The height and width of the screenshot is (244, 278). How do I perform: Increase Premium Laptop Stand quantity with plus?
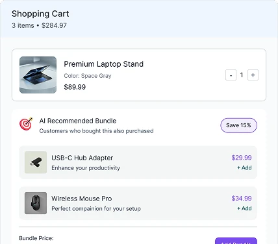coord(253,75)
